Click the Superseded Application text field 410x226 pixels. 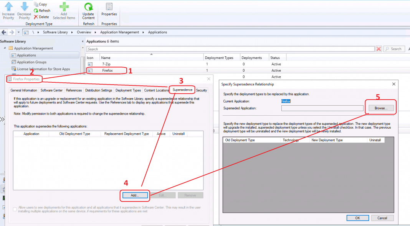coord(322,108)
